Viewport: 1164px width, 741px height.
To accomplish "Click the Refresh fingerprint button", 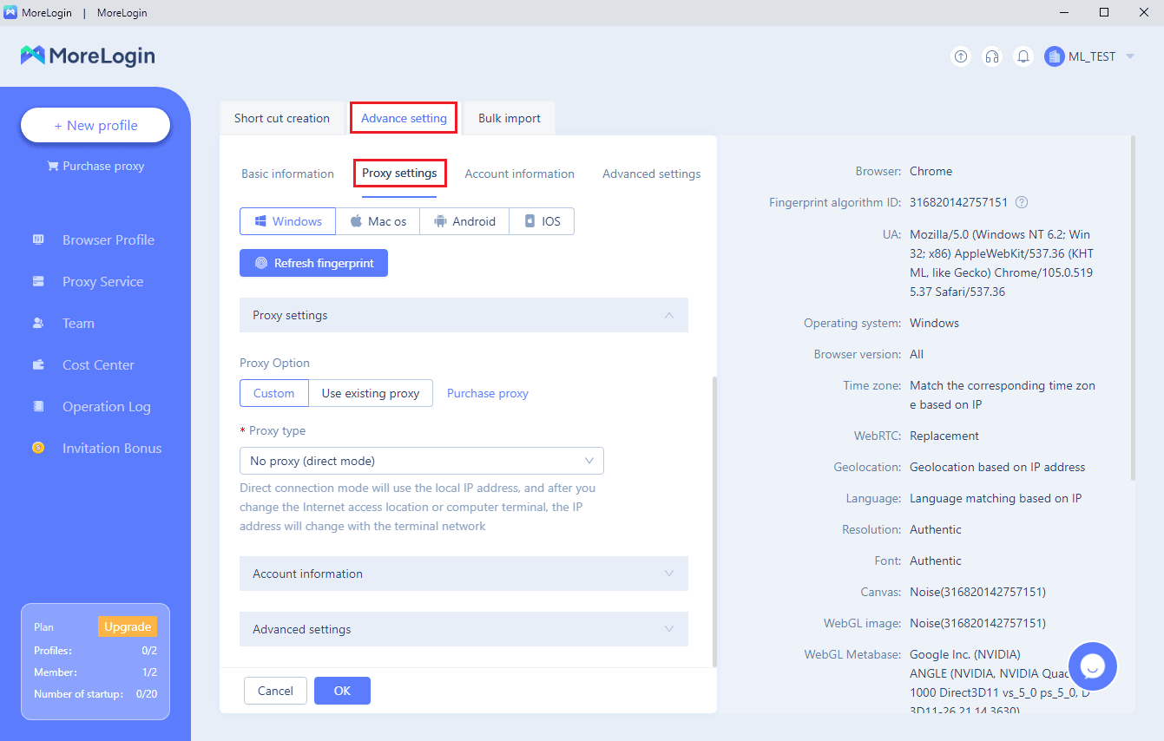I will tap(313, 263).
